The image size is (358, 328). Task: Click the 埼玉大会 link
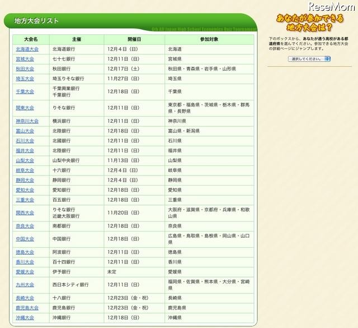(x=25, y=78)
